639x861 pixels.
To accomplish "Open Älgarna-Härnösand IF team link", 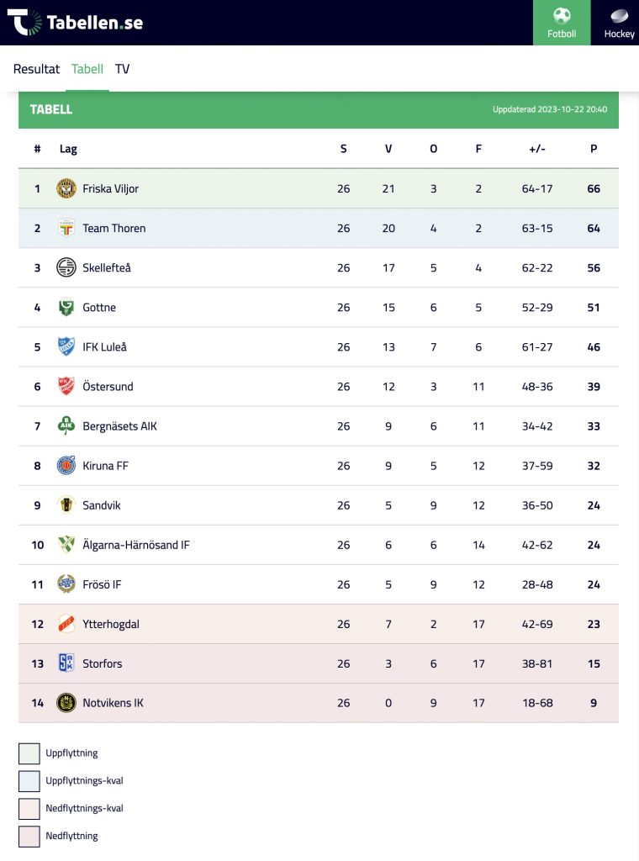I will point(136,544).
